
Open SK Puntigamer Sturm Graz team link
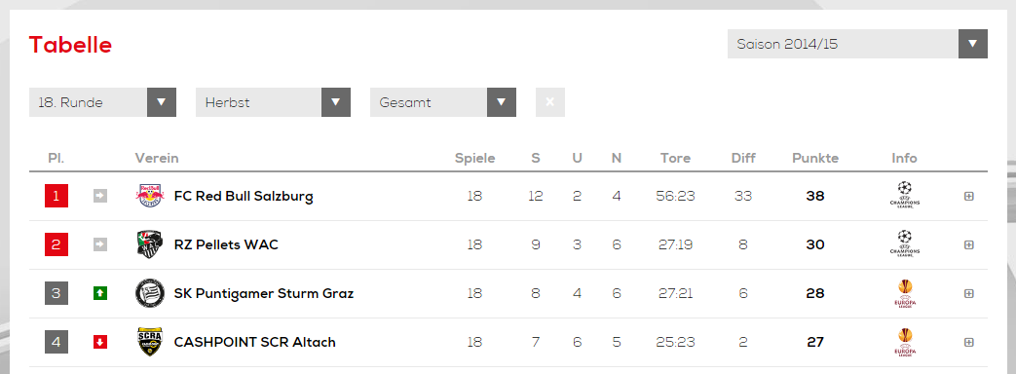click(x=264, y=293)
